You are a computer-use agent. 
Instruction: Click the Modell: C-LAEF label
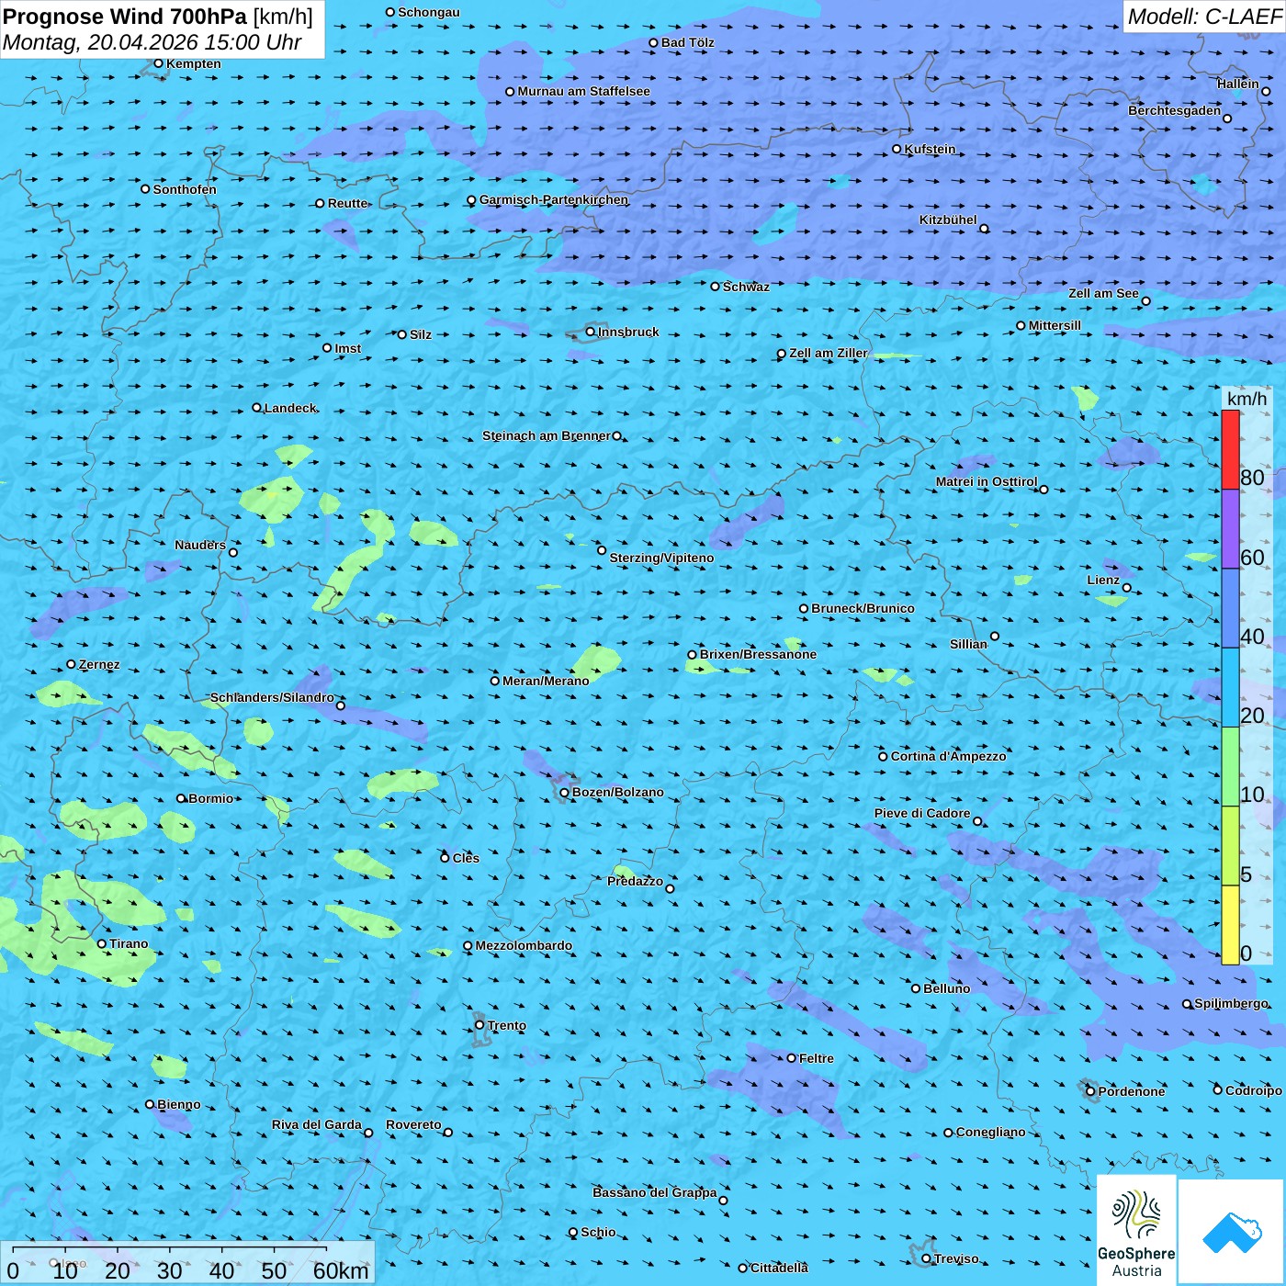coord(1204,17)
